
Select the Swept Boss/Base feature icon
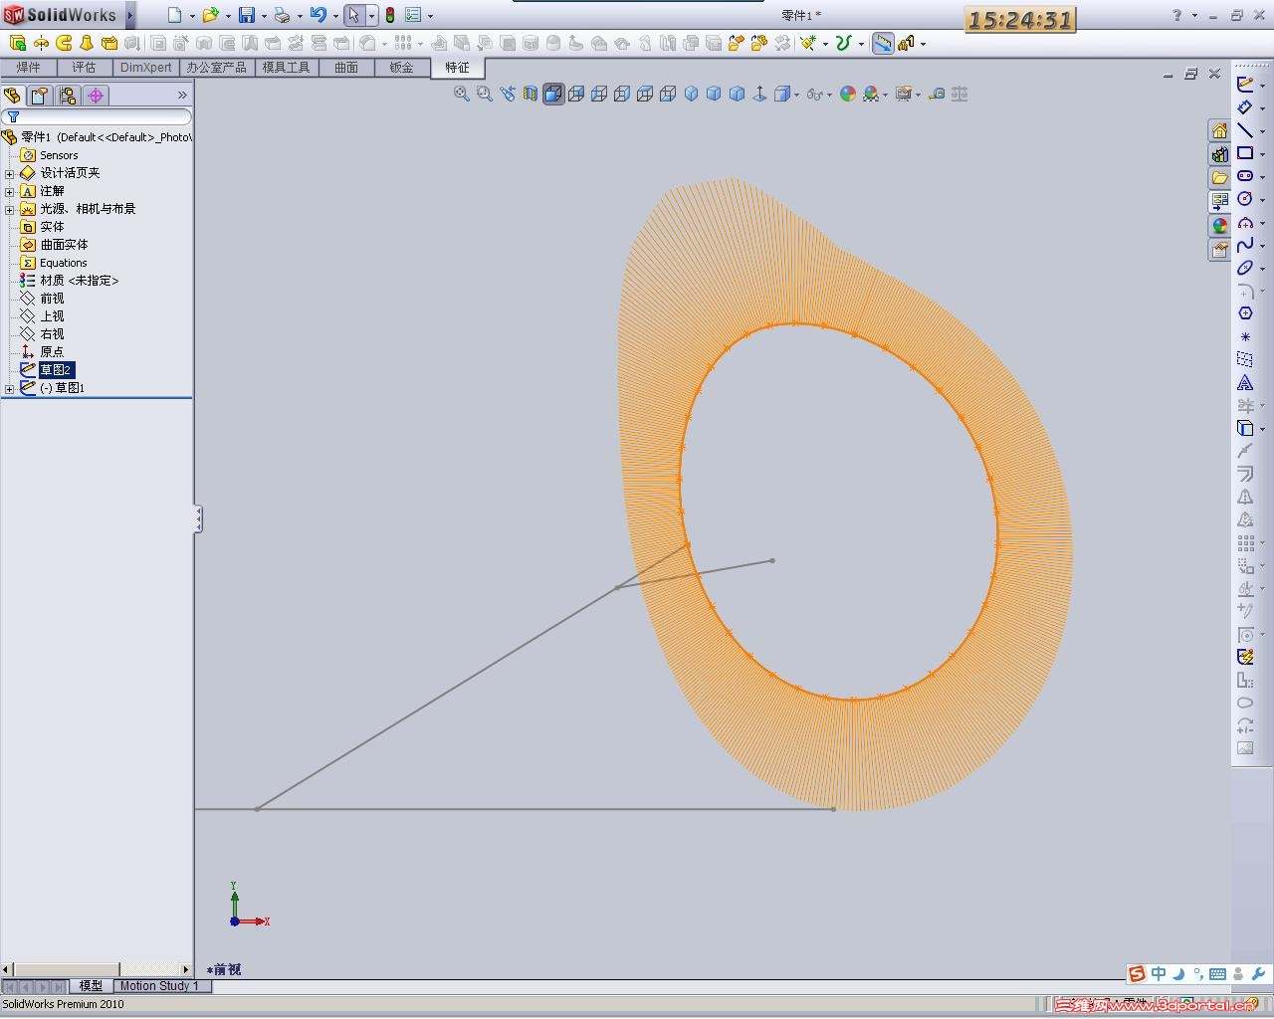(64, 43)
